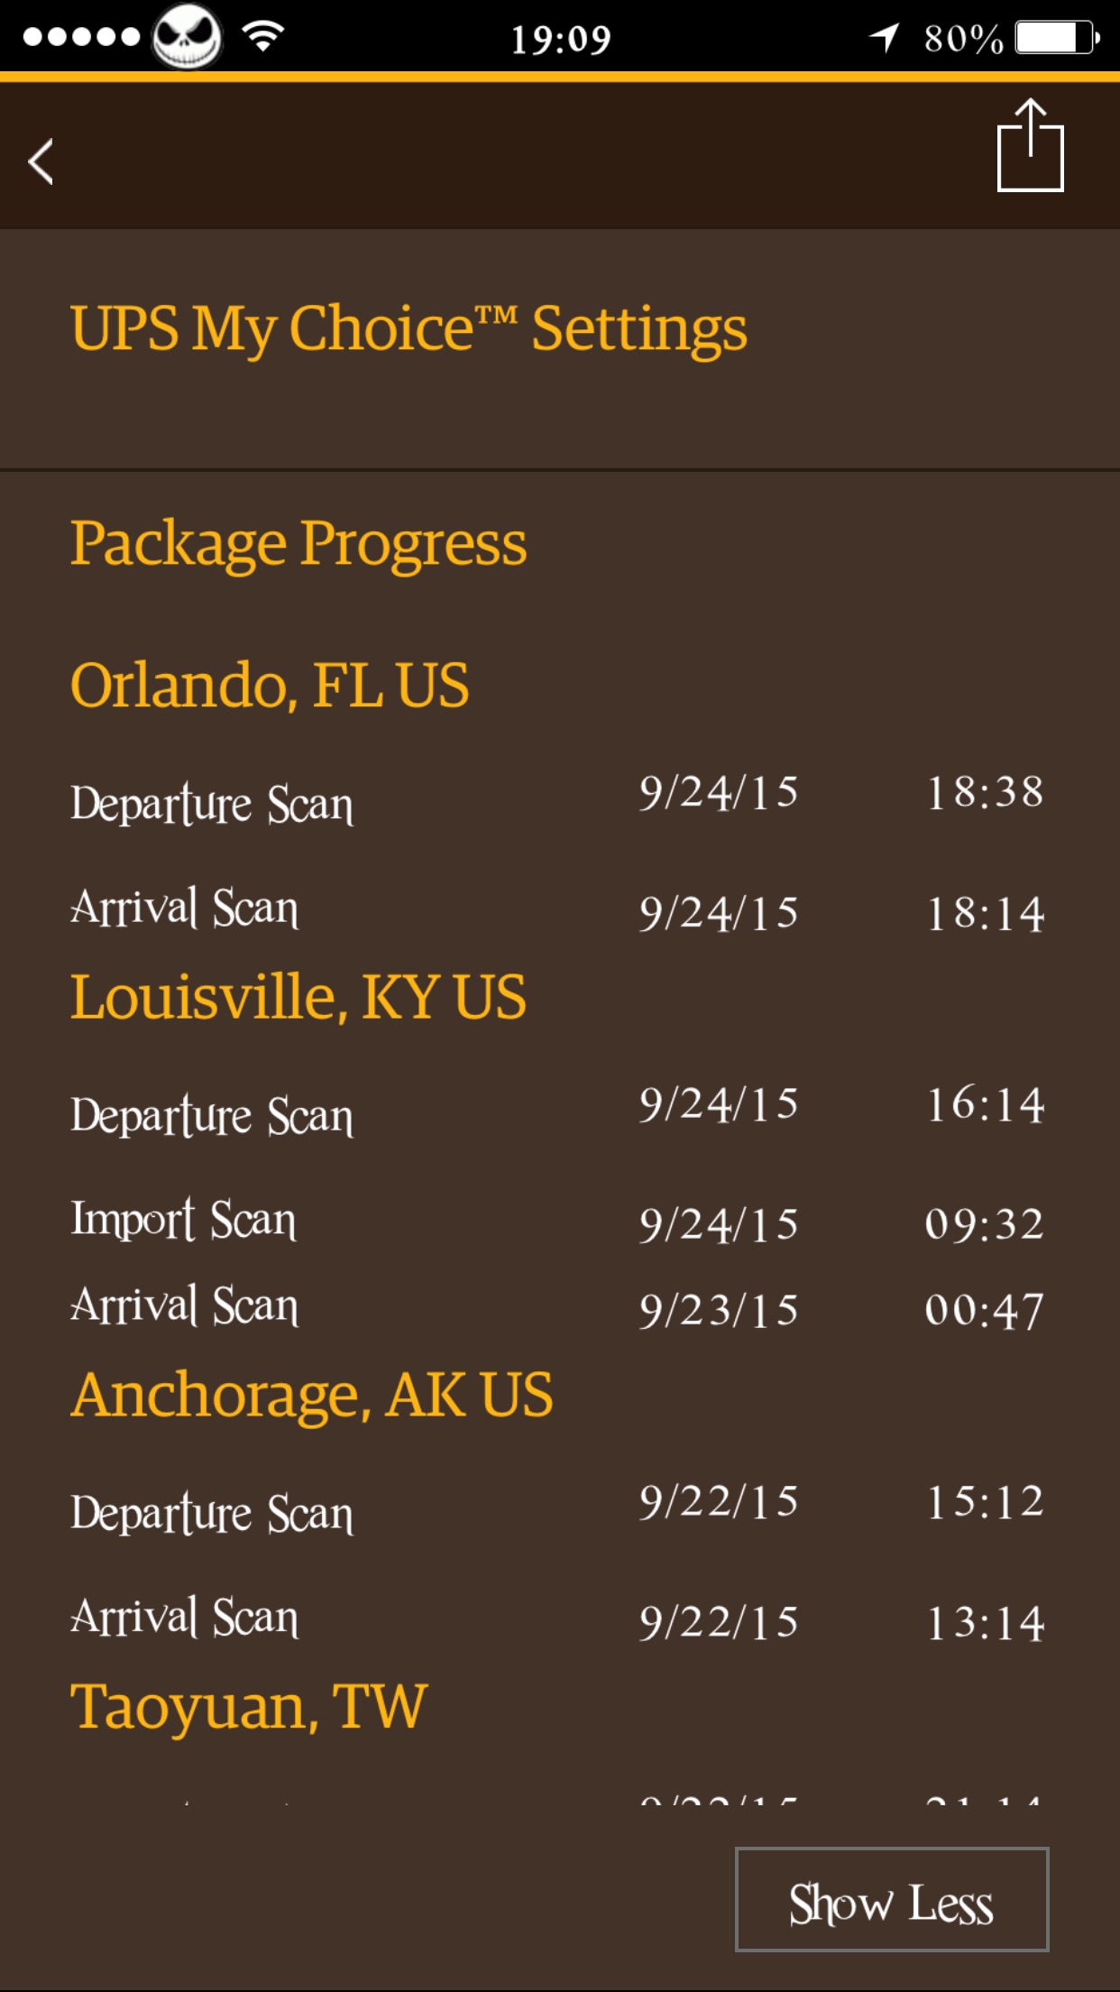This screenshot has width=1120, height=1992.
Task: Select the Anchorage, AK US location header
Action: click(312, 1395)
